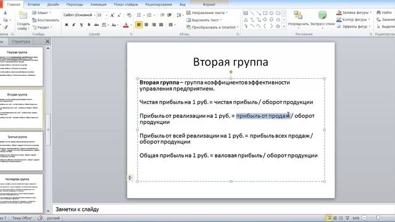Open the Дизайн tab

pos(53,4)
